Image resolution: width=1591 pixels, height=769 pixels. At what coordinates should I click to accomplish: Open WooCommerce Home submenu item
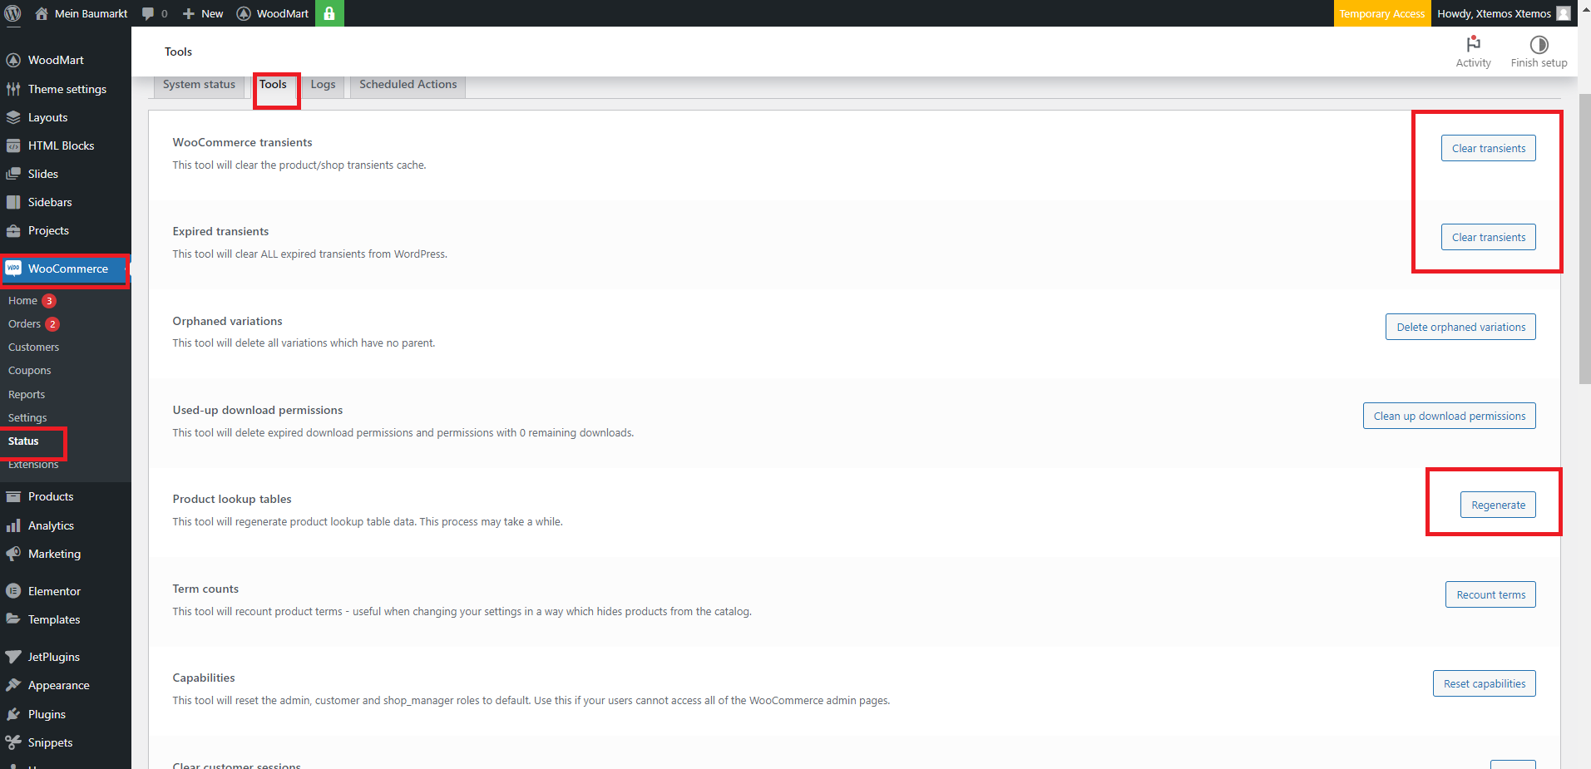coord(22,301)
